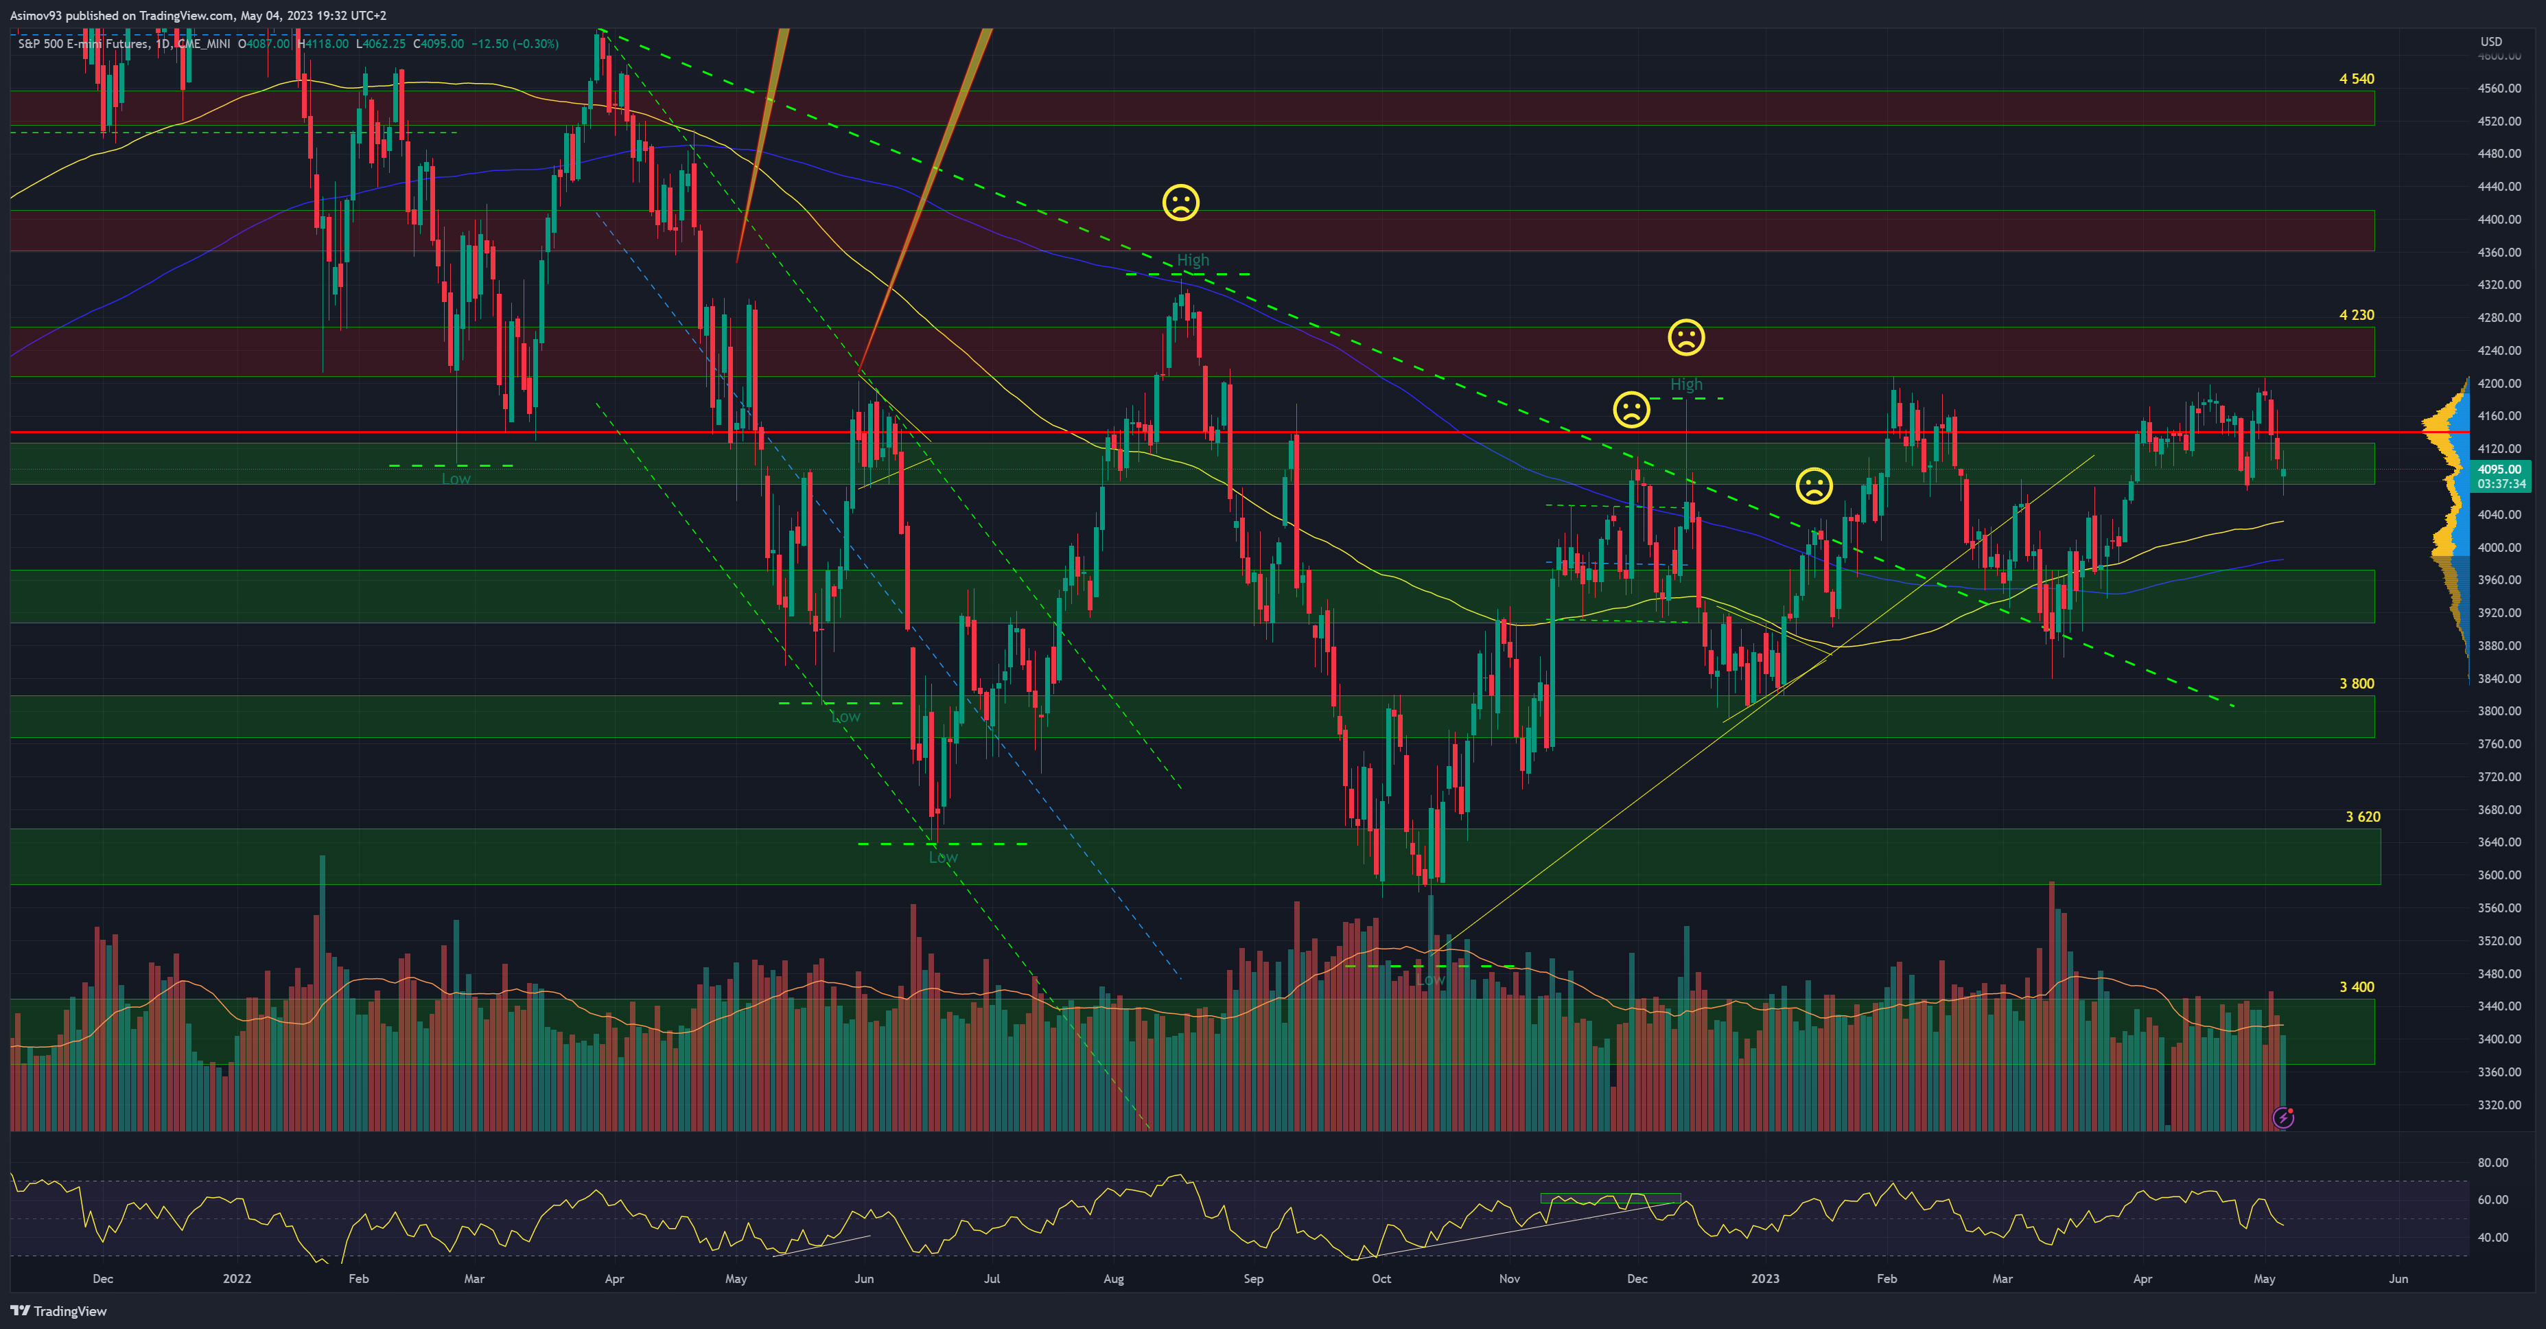2546x1329 pixels.
Task: Click the Asimov93 published on TradingView.com header
Action: pos(198,15)
